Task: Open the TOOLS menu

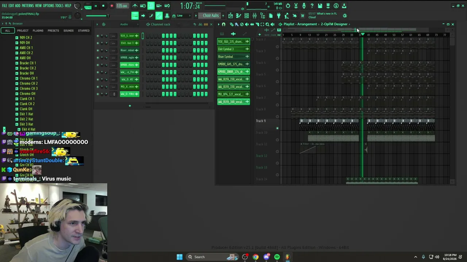Action: point(59,6)
